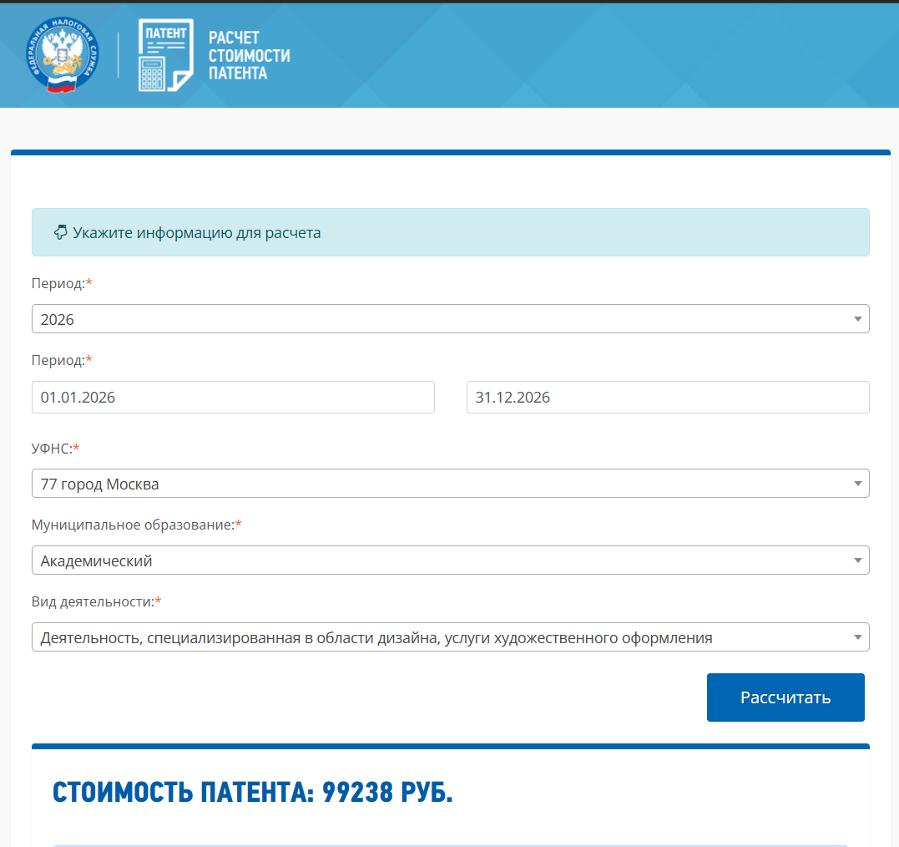Click the УФНС field label
Viewport: 899px width, 847px height.
(52, 449)
